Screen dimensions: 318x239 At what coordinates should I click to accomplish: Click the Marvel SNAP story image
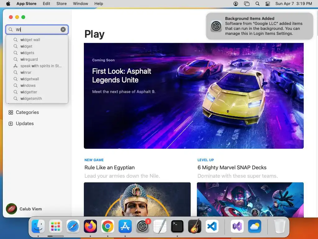coord(250,199)
